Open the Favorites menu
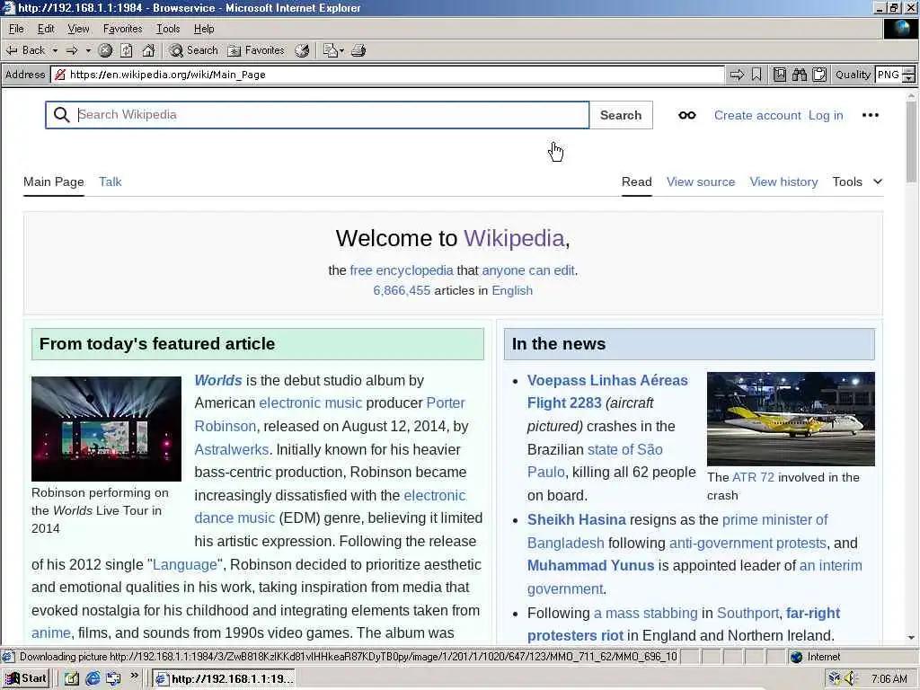This screenshot has height=690, width=920. 122,29
